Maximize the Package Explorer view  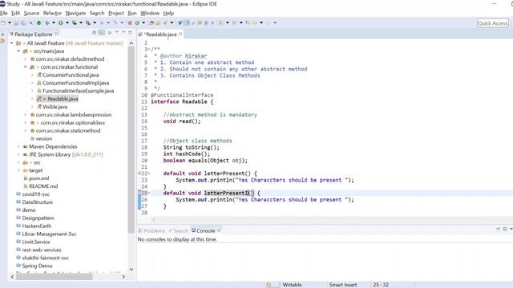pos(130,33)
